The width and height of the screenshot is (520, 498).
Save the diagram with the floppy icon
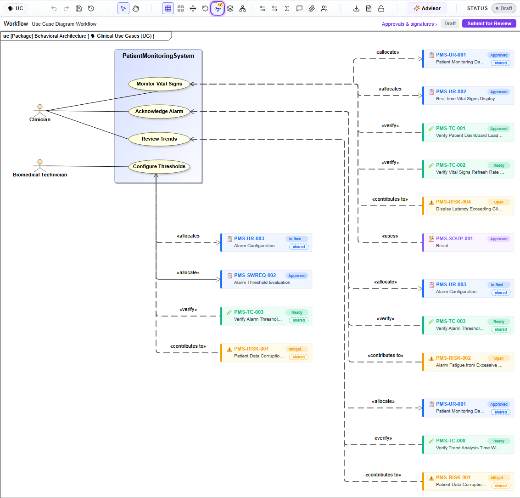(78, 9)
